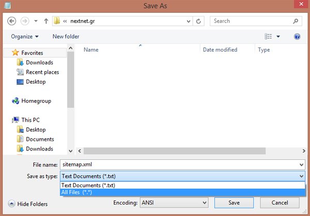Image resolution: width=310 pixels, height=216 pixels.
Task: Click horizontal scrollbar left arrow
Action: [80, 151]
